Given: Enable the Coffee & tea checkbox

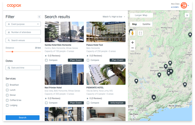Looking at the screenshot, I should pos(7,100).
